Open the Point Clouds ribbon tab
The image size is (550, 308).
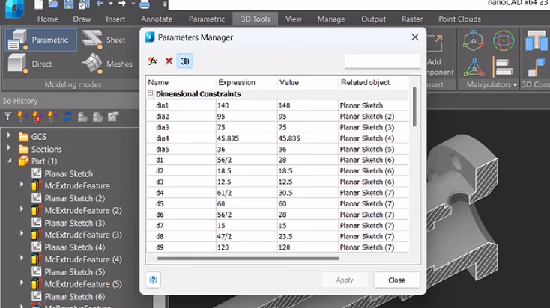459,19
